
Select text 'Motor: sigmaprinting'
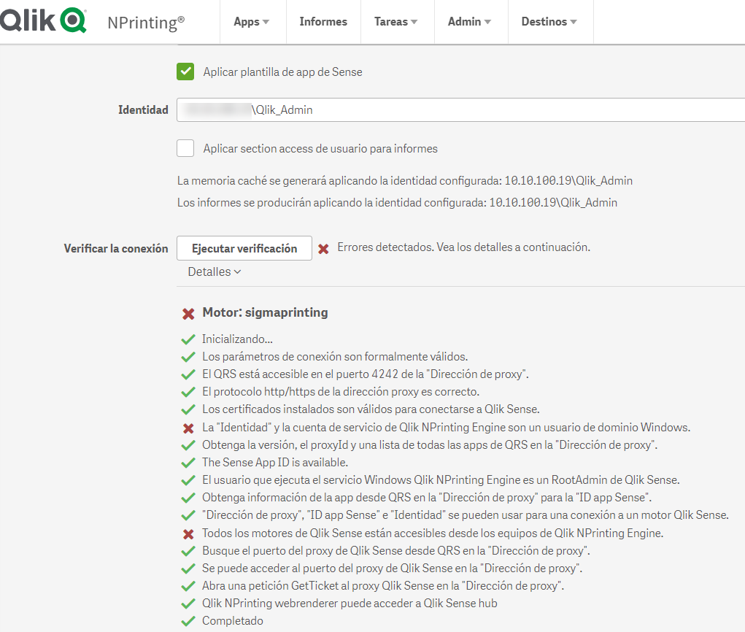[265, 312]
